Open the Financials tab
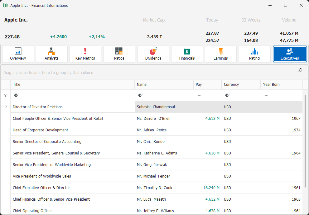Viewport: 309px width, 215px height. click(x=187, y=54)
